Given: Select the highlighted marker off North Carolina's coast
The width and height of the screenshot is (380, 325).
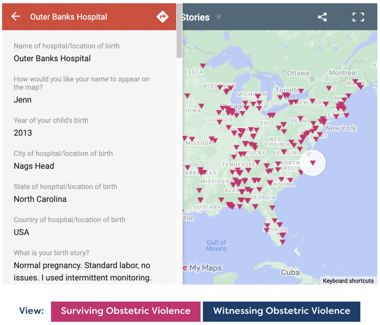Looking at the screenshot, I should click(312, 162).
